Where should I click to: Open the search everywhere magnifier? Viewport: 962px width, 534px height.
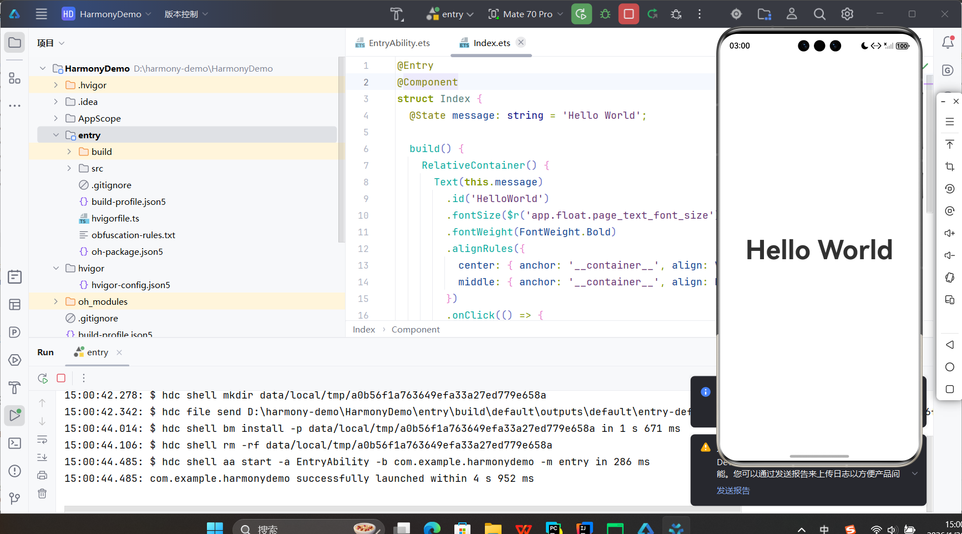click(x=819, y=14)
